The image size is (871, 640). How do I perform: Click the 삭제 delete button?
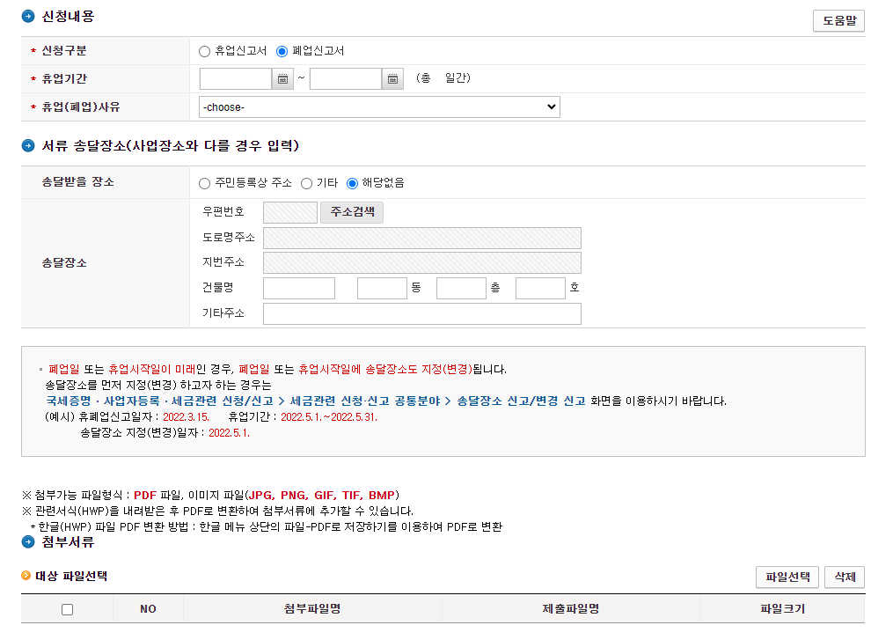(x=843, y=577)
